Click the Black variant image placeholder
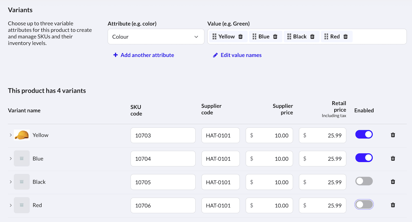The image size is (412, 222). [x=22, y=182]
